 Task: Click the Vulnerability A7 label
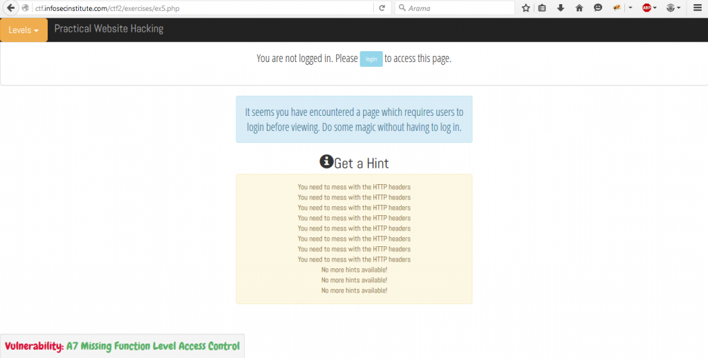tap(122, 346)
